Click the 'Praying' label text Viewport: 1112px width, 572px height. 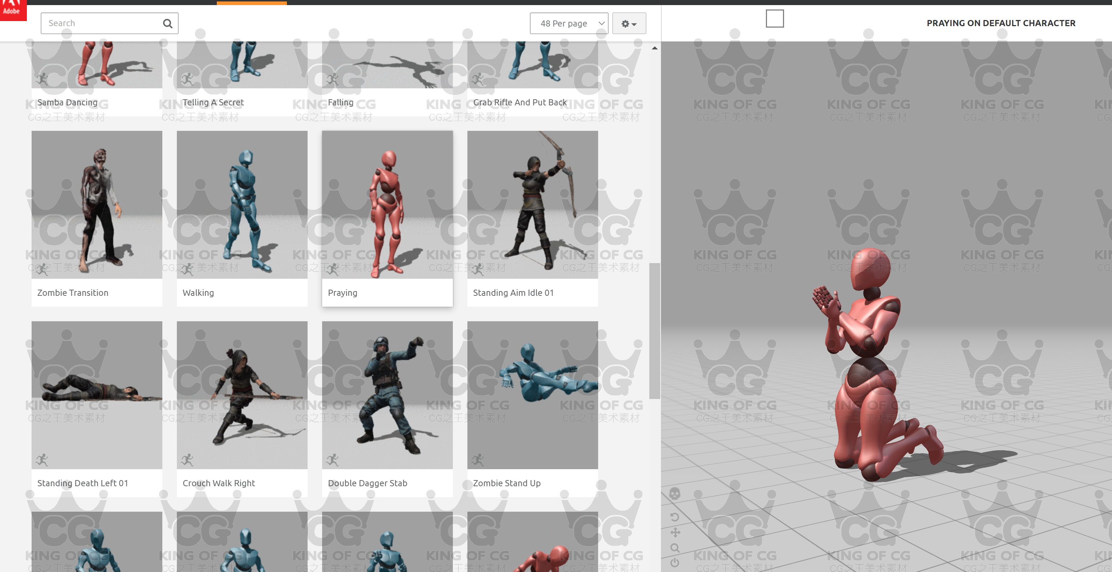coord(342,293)
